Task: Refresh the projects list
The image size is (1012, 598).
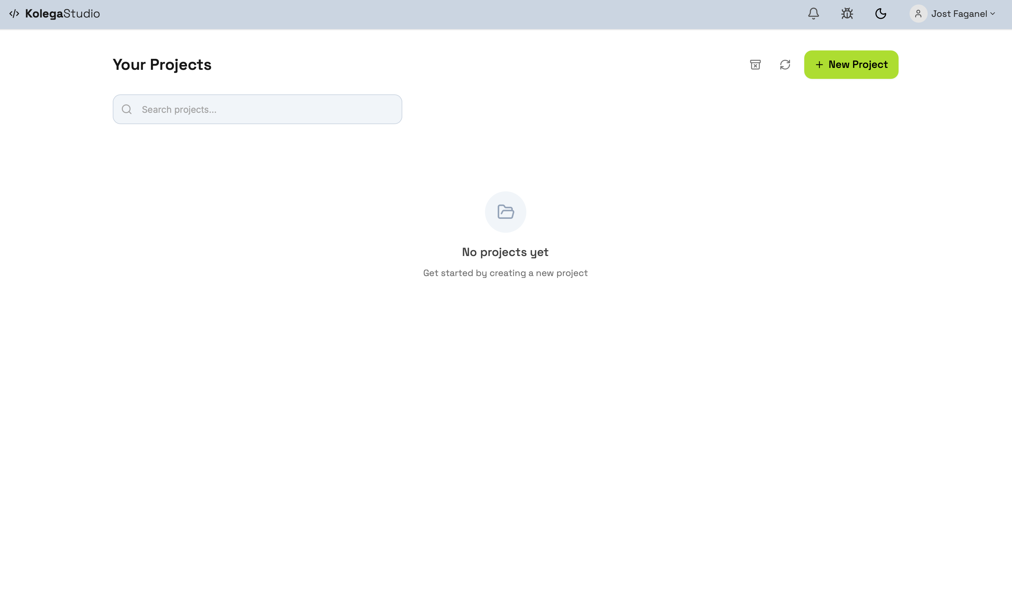Action: click(x=785, y=64)
